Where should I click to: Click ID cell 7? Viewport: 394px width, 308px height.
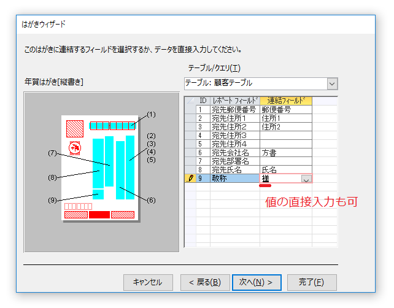coord(203,161)
